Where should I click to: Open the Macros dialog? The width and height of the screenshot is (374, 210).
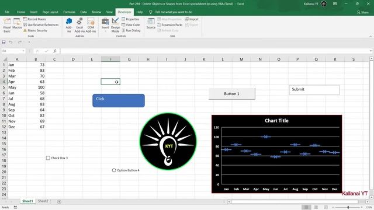pos(17,24)
